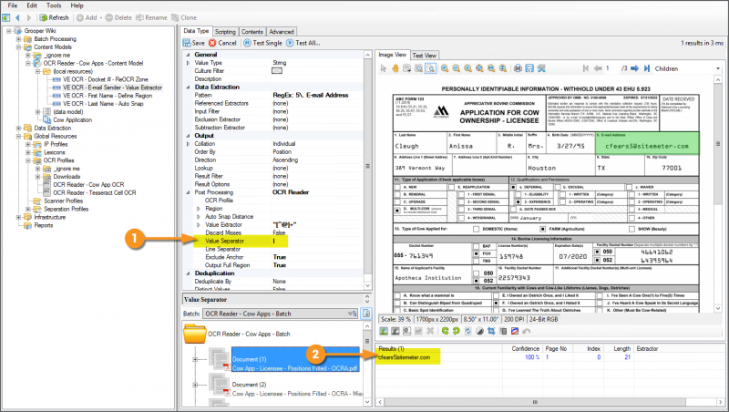The width and height of the screenshot is (729, 412).
Task: Run Test Single extractor
Action: (x=264, y=43)
